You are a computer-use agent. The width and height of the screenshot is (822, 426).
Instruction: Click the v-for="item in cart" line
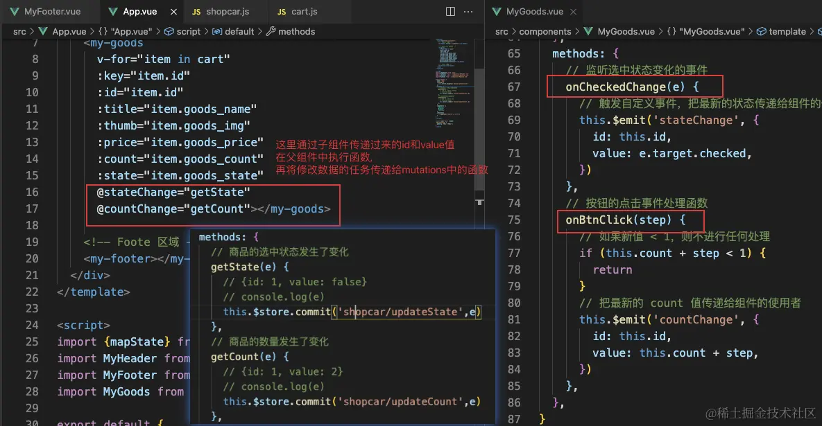(164, 59)
